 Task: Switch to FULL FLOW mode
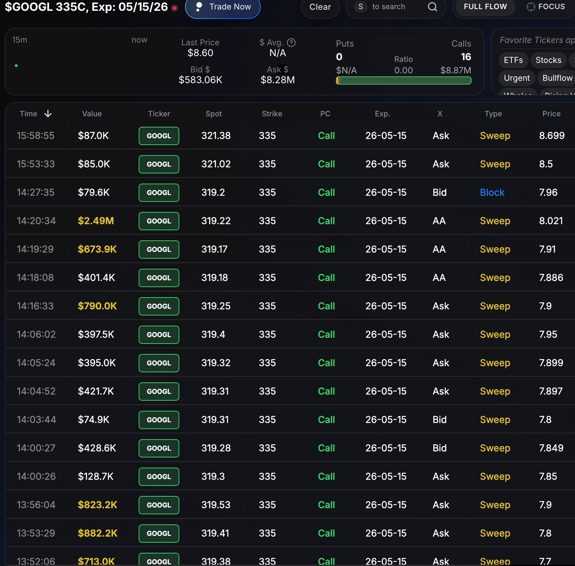tap(485, 7)
